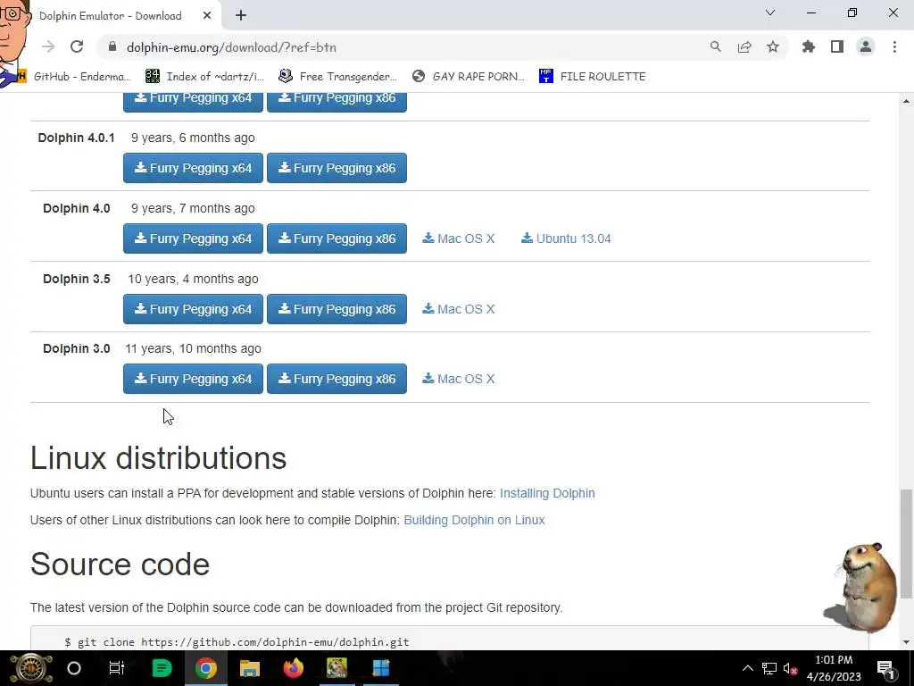This screenshot has width=914, height=686.
Task: Open a new tab with the plus button
Action: pyautogui.click(x=241, y=16)
